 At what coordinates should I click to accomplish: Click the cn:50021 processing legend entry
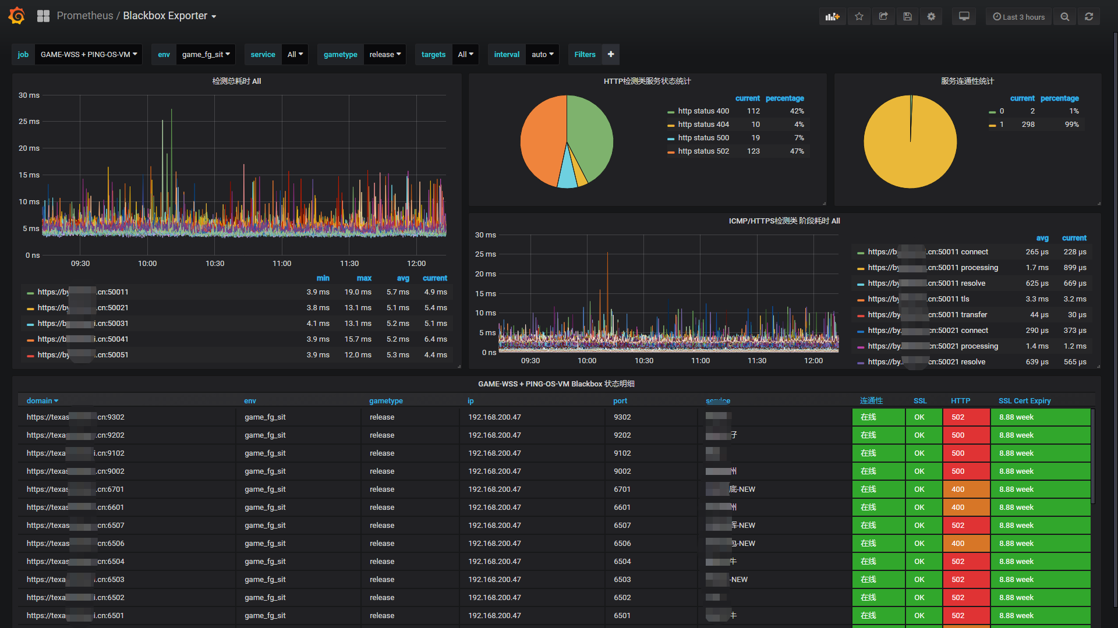coord(933,346)
